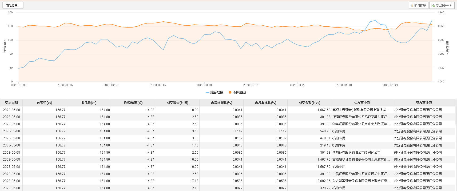Click the 329.22 transaction amount cell

(x=309, y=188)
